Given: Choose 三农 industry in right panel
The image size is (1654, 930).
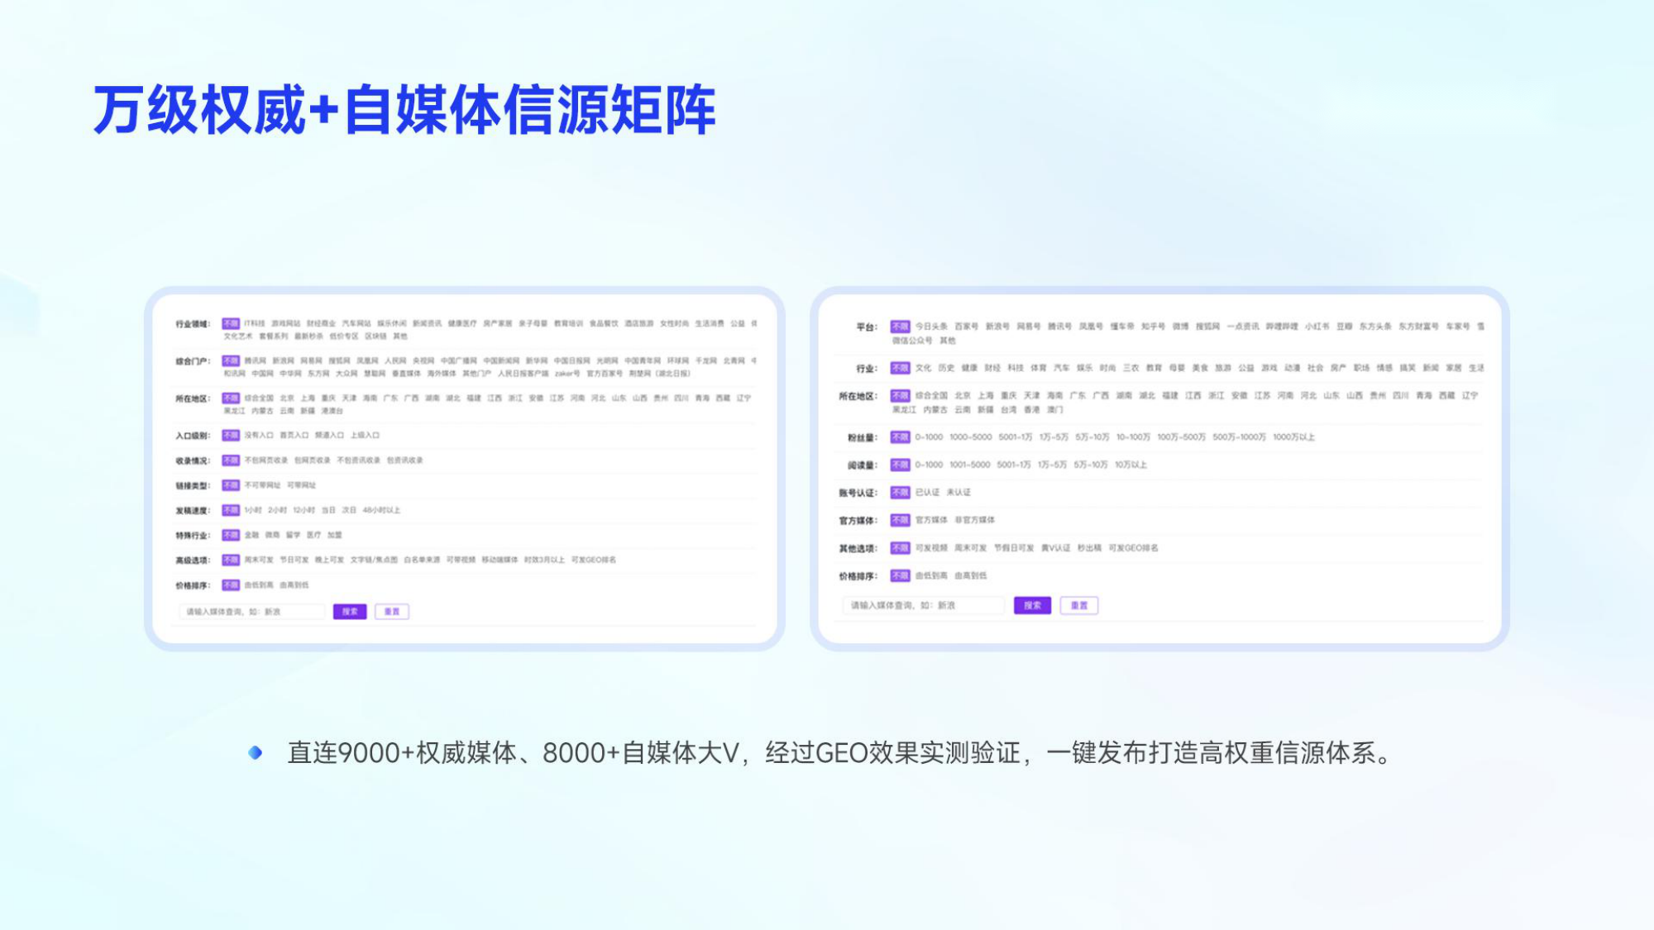Looking at the screenshot, I should 1131,368.
